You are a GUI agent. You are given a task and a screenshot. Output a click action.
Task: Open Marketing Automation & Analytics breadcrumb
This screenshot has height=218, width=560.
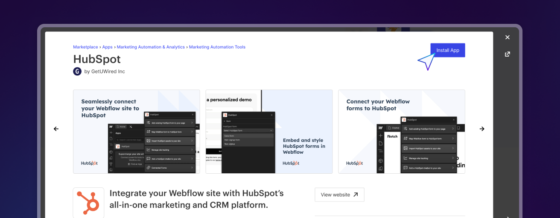pyautogui.click(x=151, y=47)
